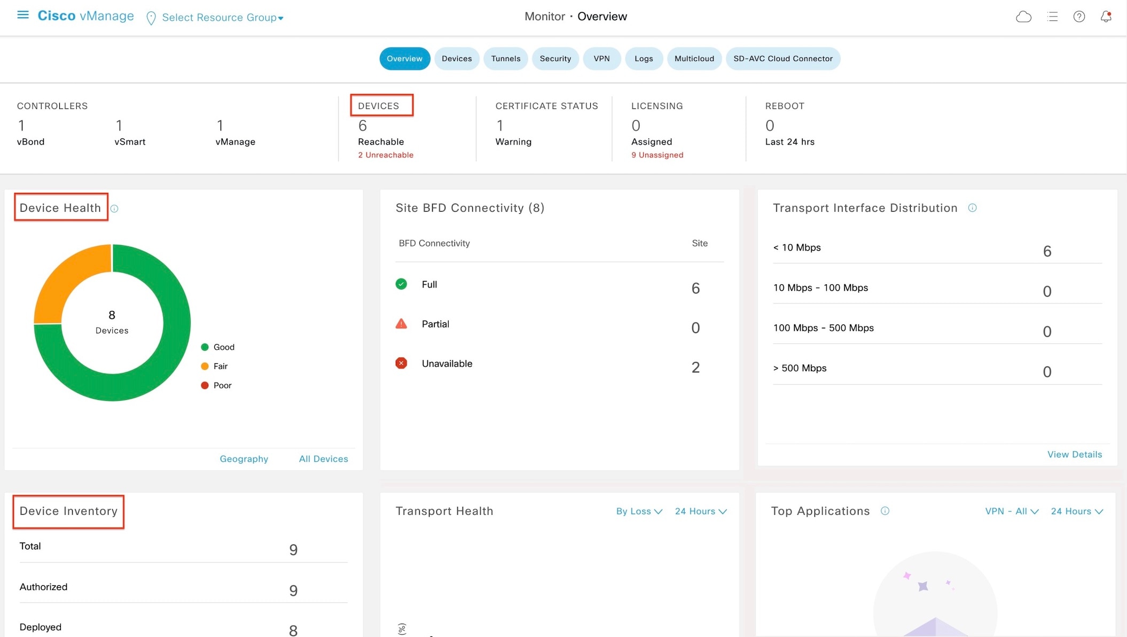Open the task list icon in header

[1053, 17]
